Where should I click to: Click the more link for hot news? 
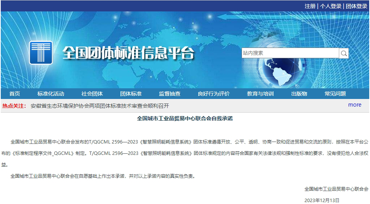[355, 105]
